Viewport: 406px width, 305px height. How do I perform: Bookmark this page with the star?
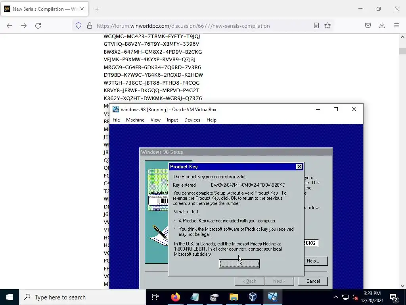(327, 25)
